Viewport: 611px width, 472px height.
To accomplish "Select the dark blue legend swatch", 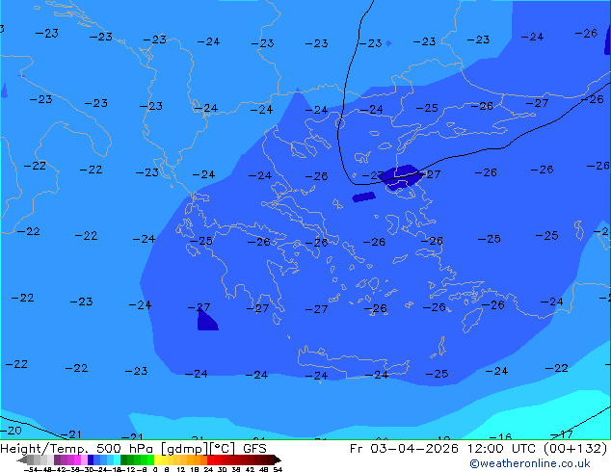I will point(91,459).
